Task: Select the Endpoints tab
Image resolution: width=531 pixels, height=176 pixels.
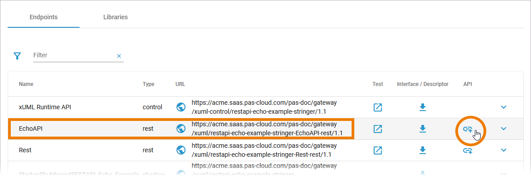Action: pos(43,17)
